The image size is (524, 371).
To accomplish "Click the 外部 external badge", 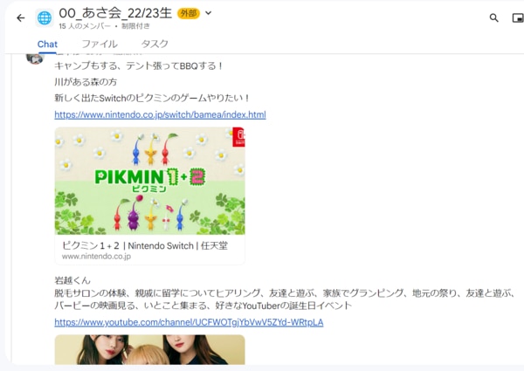I will click(189, 13).
